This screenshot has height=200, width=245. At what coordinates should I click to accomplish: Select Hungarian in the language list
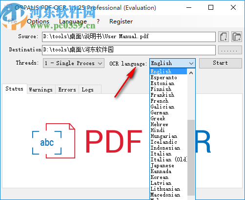click(168, 136)
